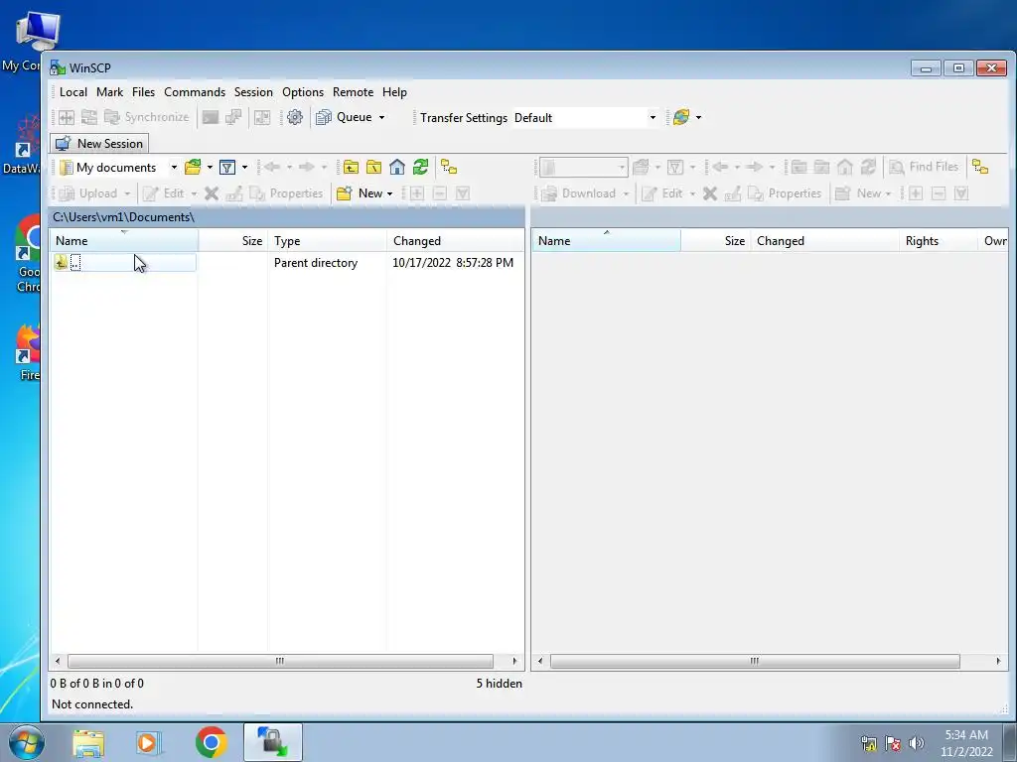
Task: Click the remote panel horizontal scrollbar thumb
Action: (755, 661)
